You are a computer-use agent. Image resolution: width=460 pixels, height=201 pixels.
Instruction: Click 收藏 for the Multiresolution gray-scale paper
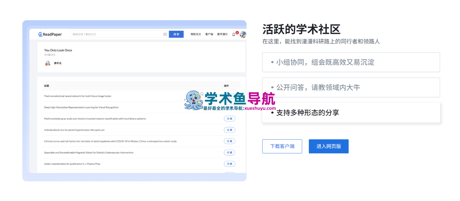coord(230,119)
